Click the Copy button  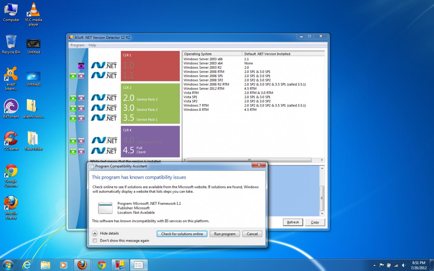coord(315,222)
